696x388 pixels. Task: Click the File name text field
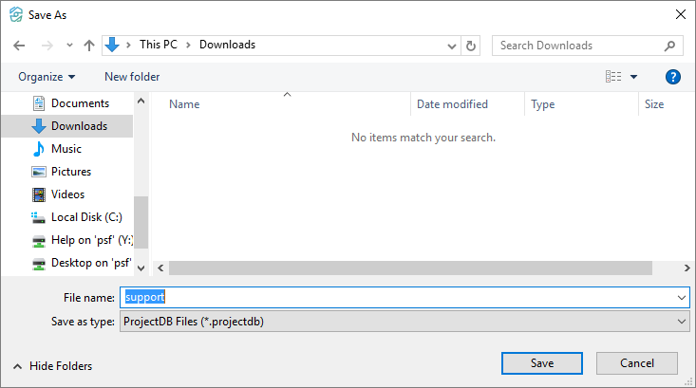pos(399,298)
